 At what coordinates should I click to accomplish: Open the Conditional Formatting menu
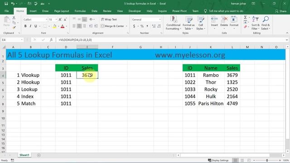pyautogui.click(x=173, y=23)
